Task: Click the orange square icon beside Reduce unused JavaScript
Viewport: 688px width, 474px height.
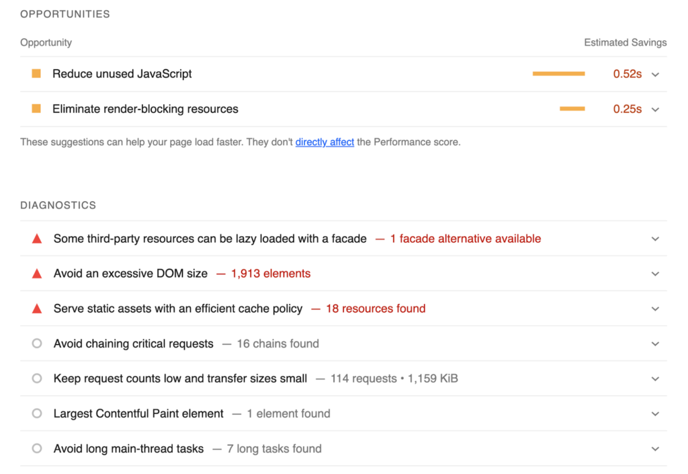Action: pyautogui.click(x=36, y=74)
